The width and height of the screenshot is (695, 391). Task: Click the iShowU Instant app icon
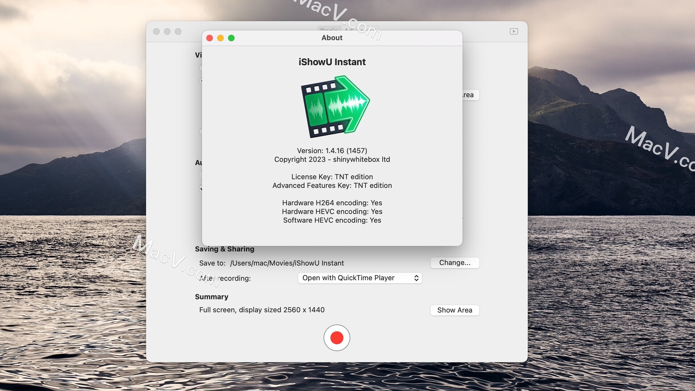coord(335,106)
